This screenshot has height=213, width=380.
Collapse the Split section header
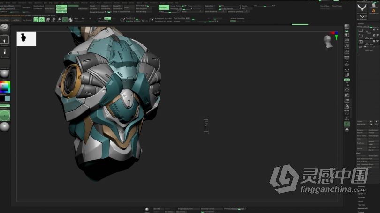[x=359, y=153]
